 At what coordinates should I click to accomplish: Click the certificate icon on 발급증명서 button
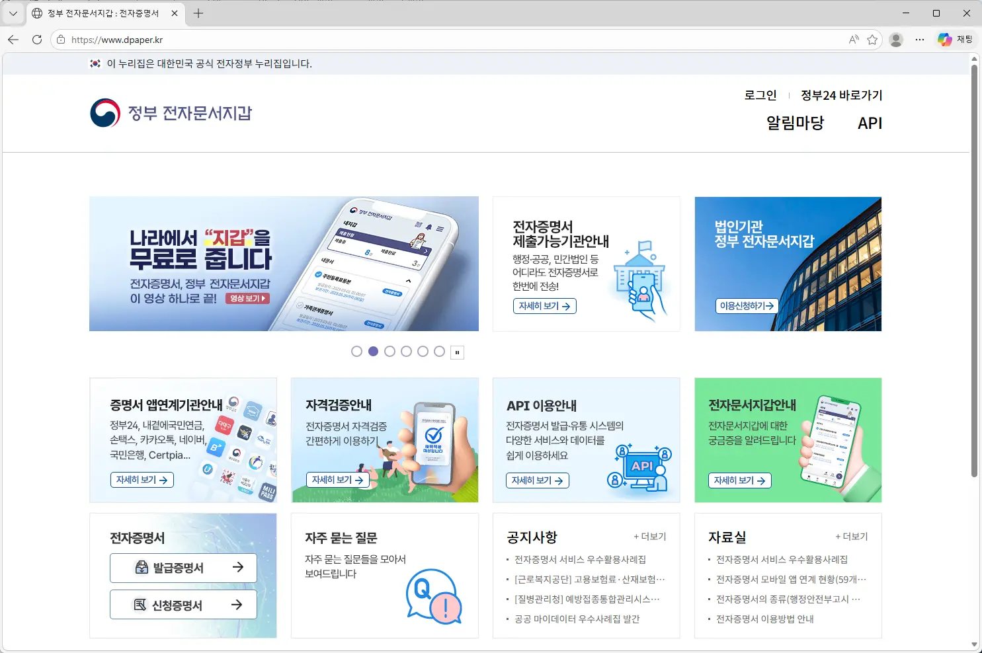point(141,567)
